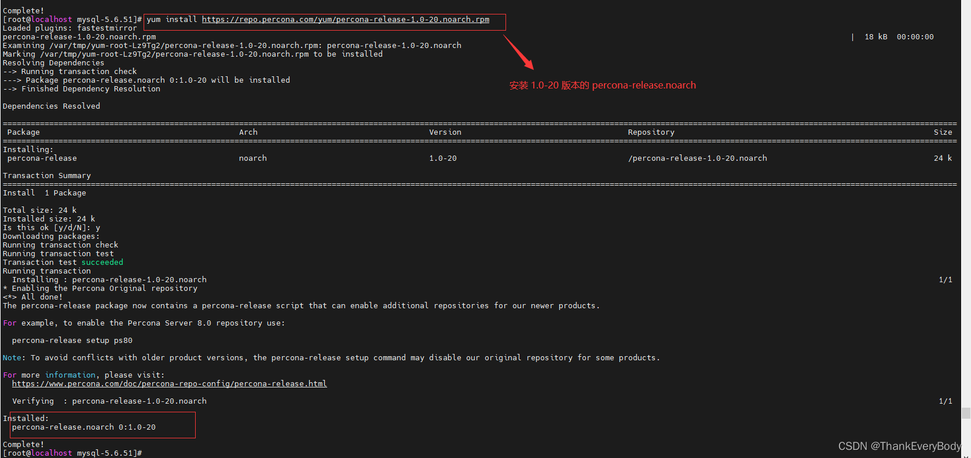Click the 'Verifying : percona-release-1.0-20.noarch' line
Image resolution: width=971 pixels, height=458 pixels.
point(109,401)
